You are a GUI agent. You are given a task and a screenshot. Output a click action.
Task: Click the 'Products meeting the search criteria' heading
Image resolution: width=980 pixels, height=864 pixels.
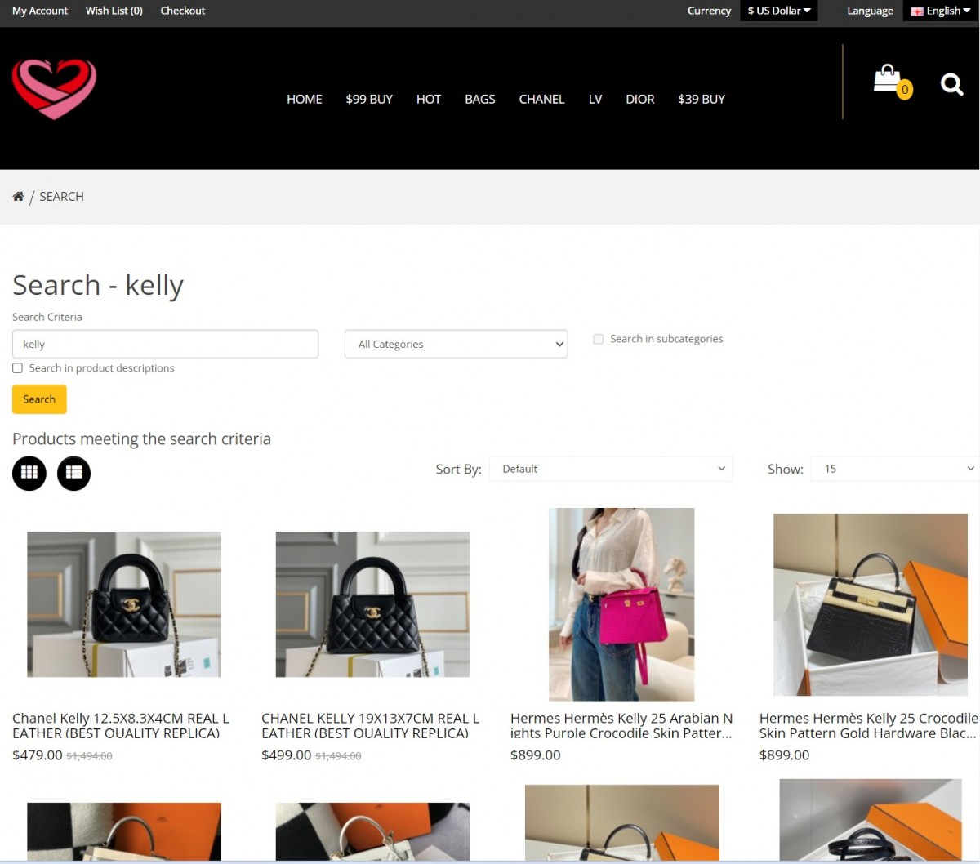(141, 439)
